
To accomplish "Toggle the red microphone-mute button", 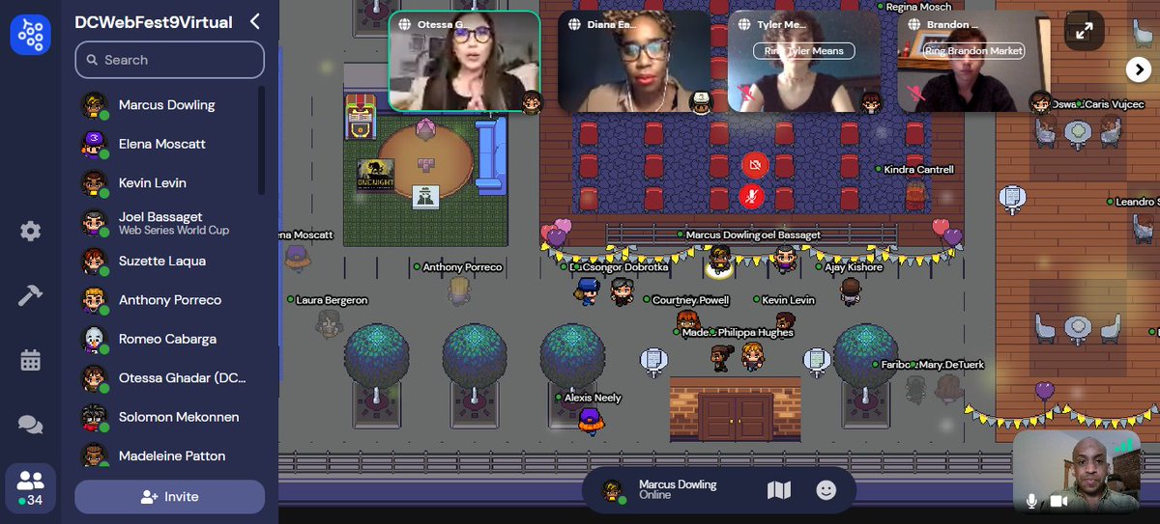I will pyautogui.click(x=754, y=196).
